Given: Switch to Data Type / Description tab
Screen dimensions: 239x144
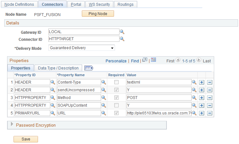Looking at the screenshot, I should (x=58, y=68).
